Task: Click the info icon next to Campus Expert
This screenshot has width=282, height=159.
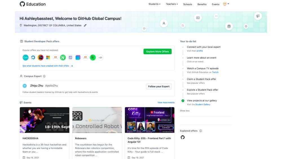Action: pyautogui.click(x=44, y=76)
